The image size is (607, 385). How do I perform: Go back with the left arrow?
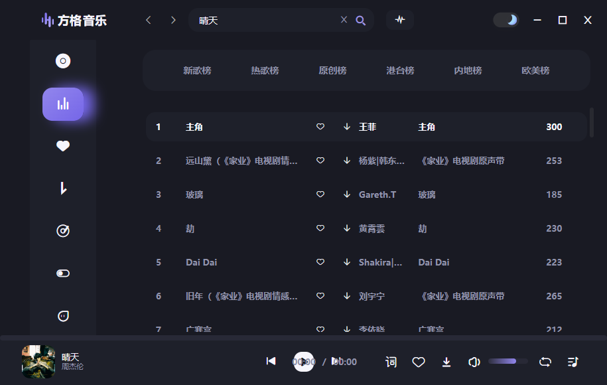(x=148, y=20)
